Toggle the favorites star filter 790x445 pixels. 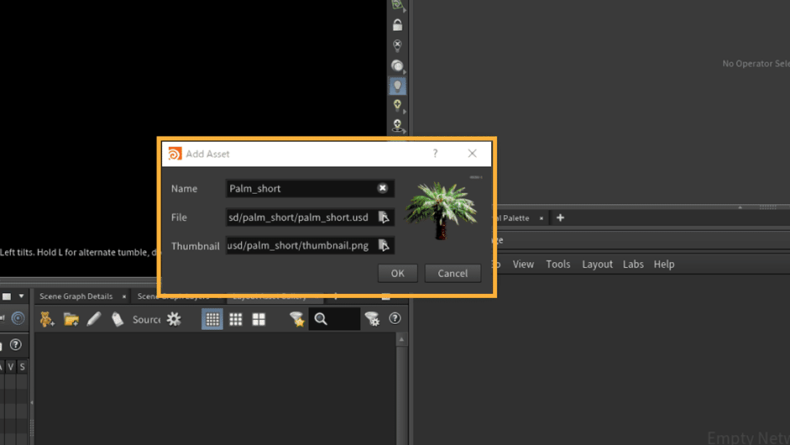(x=297, y=319)
